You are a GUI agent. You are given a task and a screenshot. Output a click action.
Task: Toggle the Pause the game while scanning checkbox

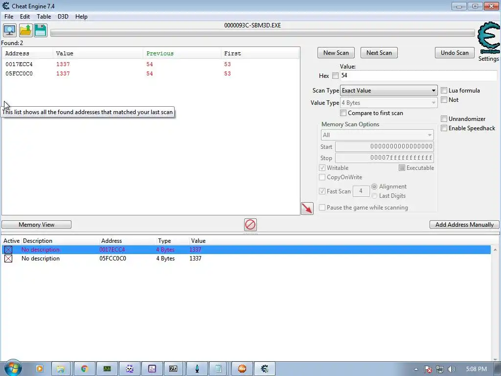pos(322,208)
